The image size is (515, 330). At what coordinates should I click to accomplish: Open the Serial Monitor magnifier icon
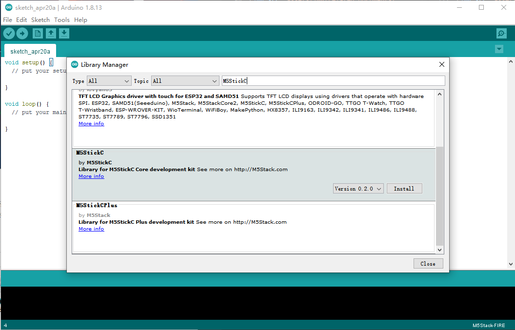(501, 33)
